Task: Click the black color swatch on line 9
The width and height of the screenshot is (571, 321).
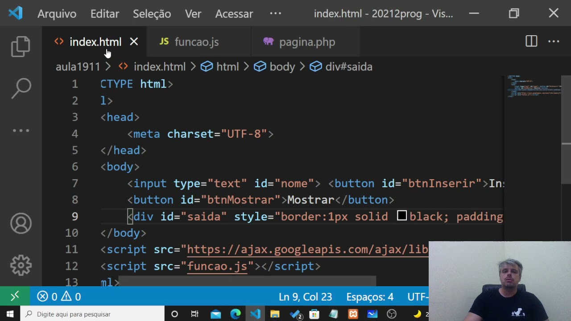Action: [402, 216]
